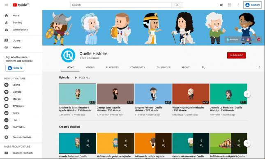Screen dimensions: 265x159
Task: Open the hamburger guide menu
Action: 6,5
